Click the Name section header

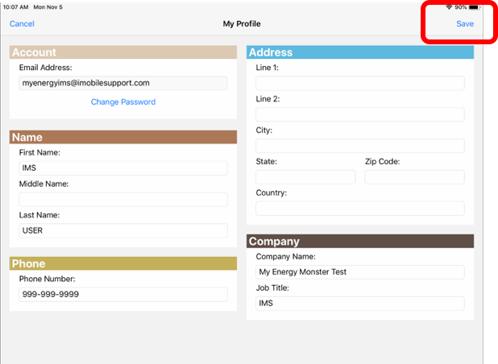[x=123, y=137]
